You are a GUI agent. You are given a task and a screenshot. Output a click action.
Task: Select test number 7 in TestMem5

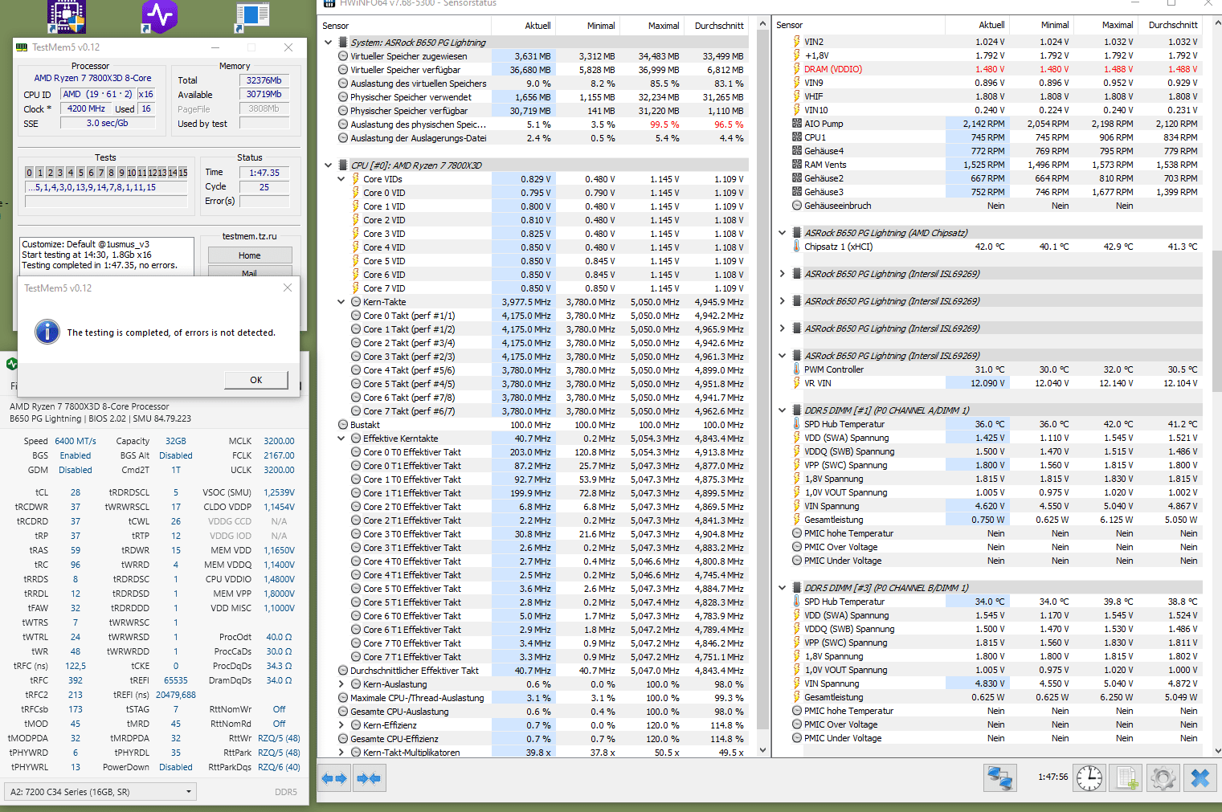101,173
